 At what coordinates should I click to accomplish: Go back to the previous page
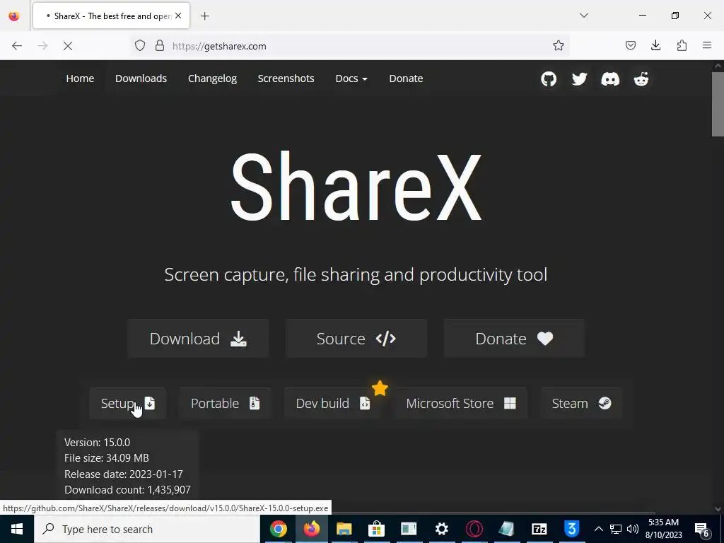(x=17, y=46)
